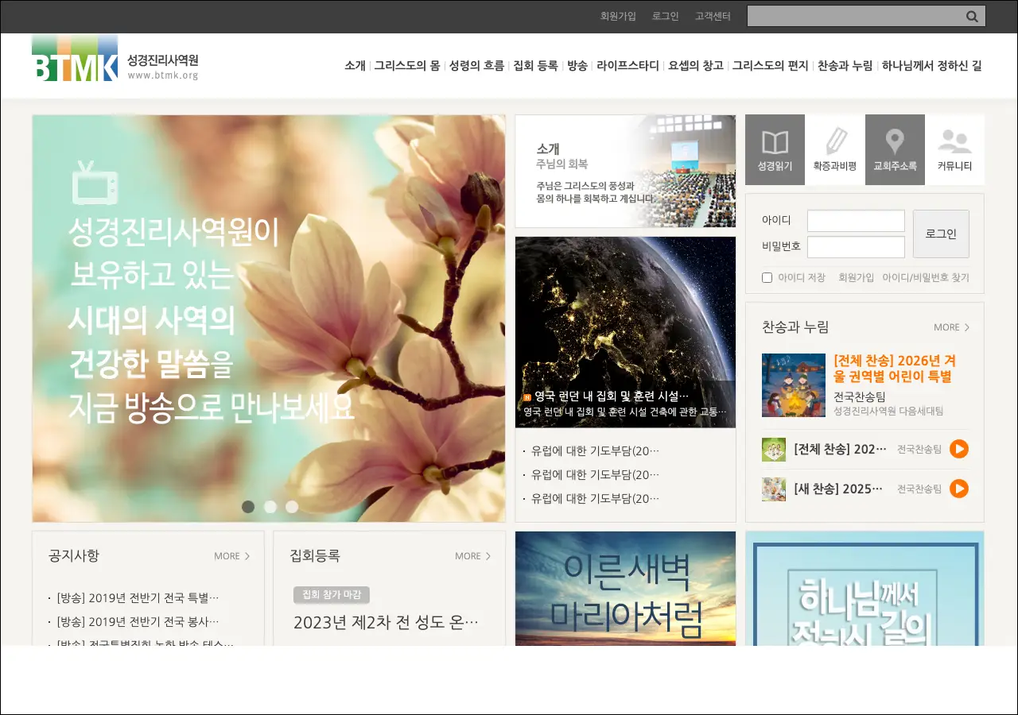The width and height of the screenshot is (1018, 715).
Task: Click the BTMK logo
Action: coord(75,59)
